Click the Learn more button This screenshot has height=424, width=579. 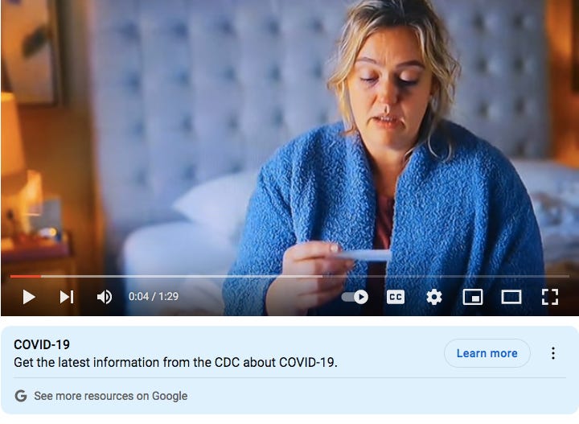coord(487,353)
